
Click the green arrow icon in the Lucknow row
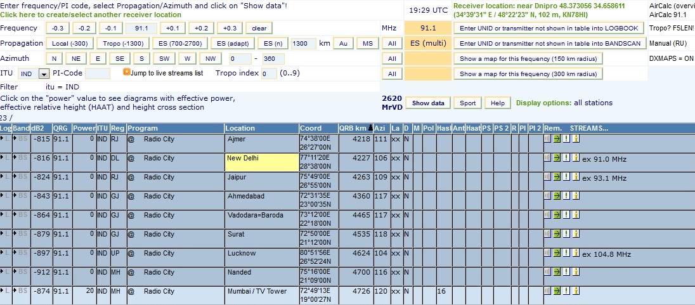point(557,253)
